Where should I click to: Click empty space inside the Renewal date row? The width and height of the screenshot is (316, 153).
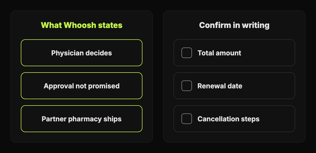click(x=269, y=86)
